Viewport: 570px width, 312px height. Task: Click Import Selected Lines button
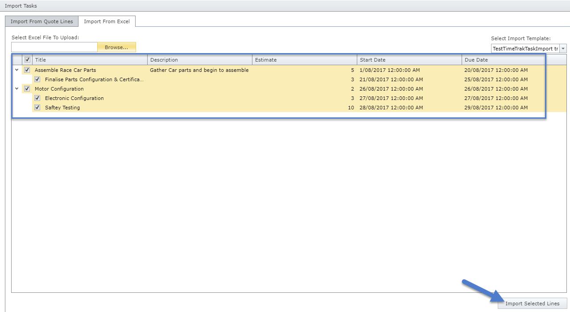pos(532,304)
